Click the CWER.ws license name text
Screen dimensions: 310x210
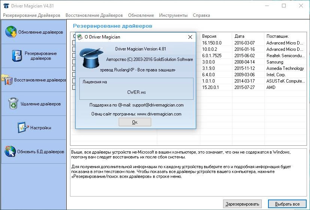136,92
